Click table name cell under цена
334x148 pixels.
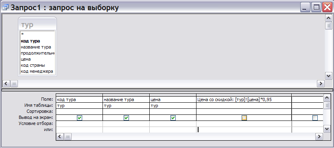(x=173, y=106)
